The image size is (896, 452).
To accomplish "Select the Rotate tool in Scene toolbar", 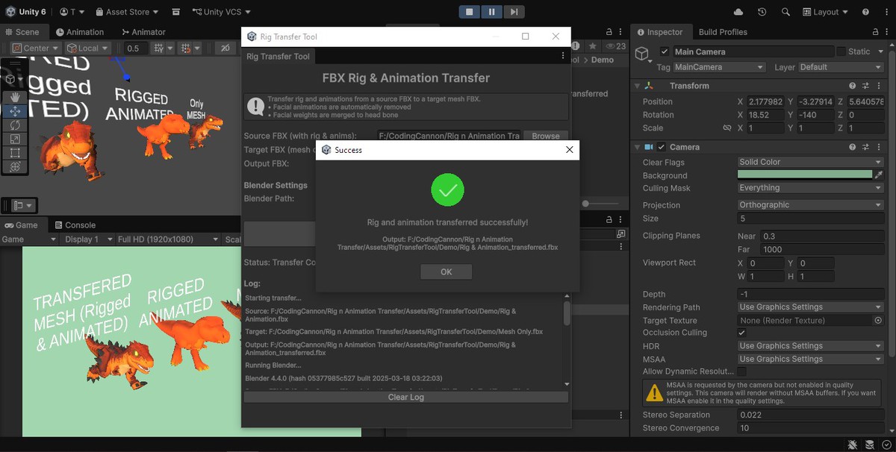I will click(15, 125).
